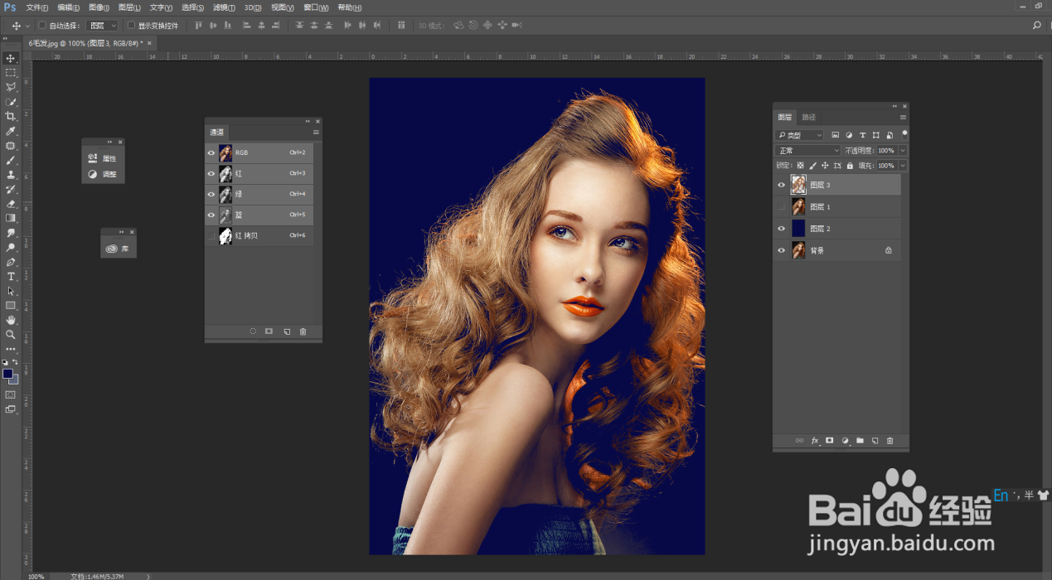Select the Zoom tool
The image size is (1052, 580).
point(11,334)
